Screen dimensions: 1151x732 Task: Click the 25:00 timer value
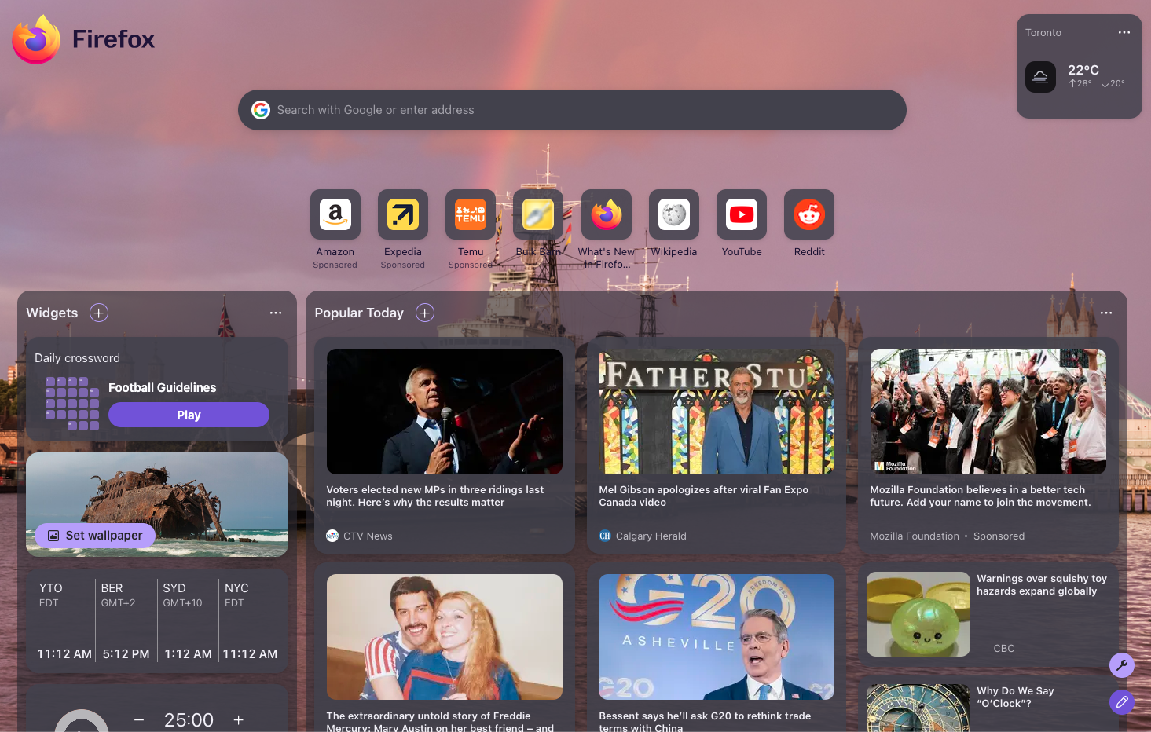(189, 719)
